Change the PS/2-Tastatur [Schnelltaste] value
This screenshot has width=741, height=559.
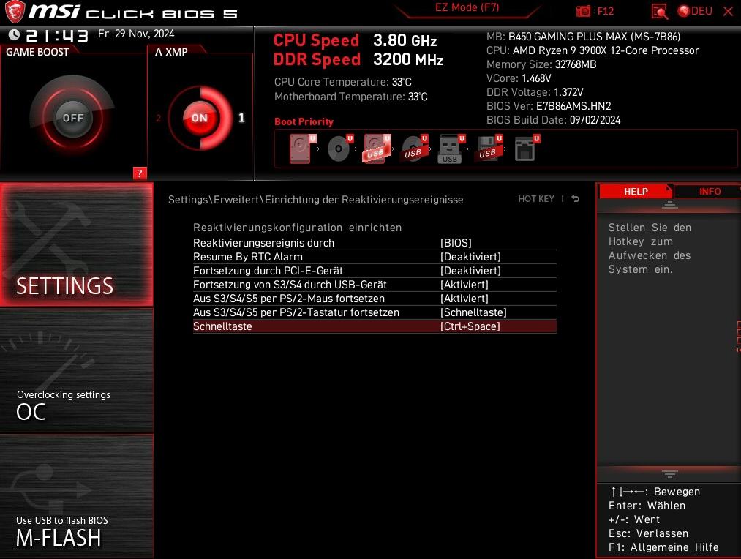473,312
